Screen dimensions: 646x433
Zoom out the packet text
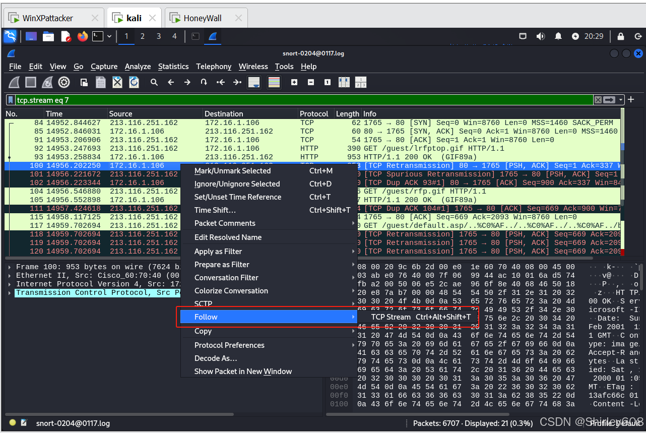point(311,82)
